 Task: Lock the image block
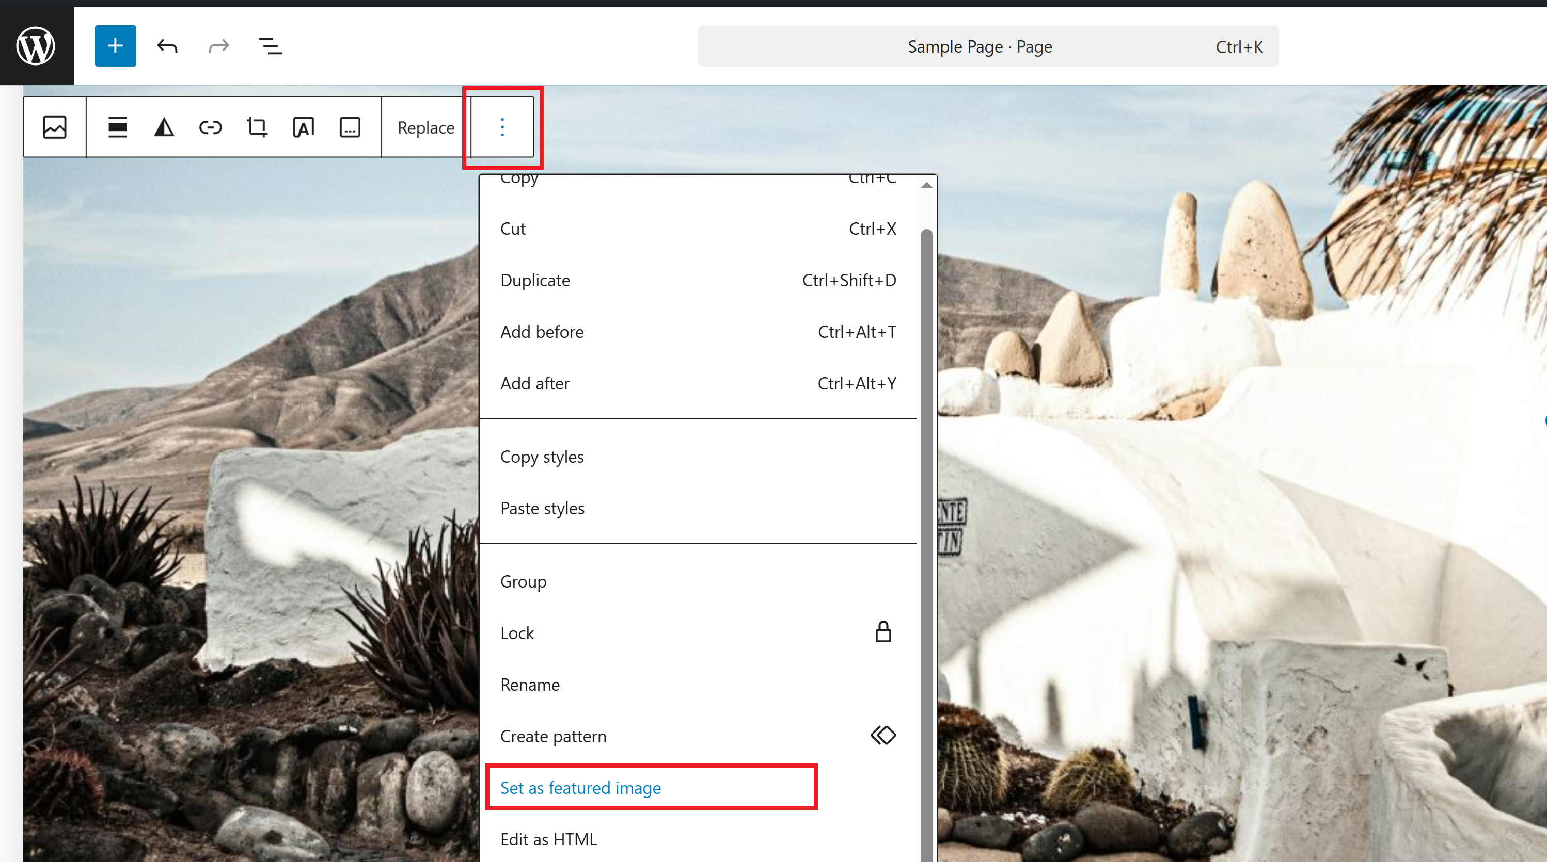(698, 633)
